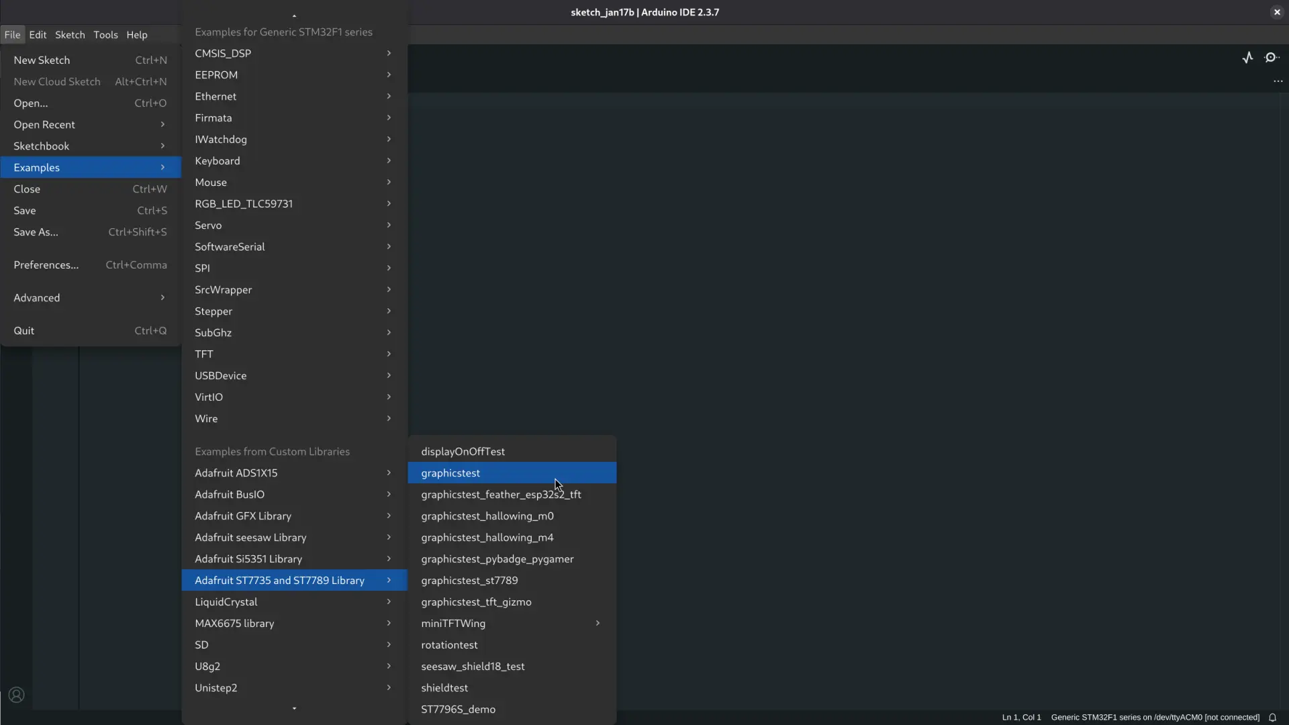Select New Sketch
Image resolution: width=1289 pixels, height=725 pixels.
42,60
